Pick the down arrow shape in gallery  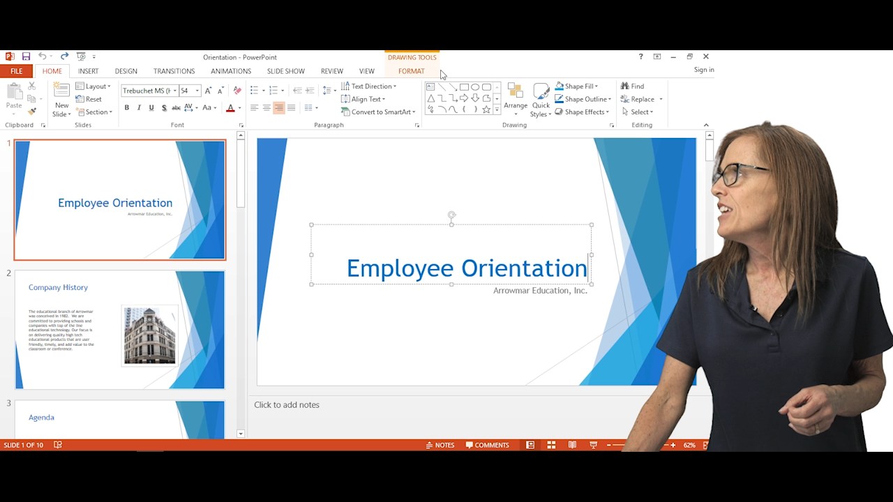pyautogui.click(x=475, y=98)
